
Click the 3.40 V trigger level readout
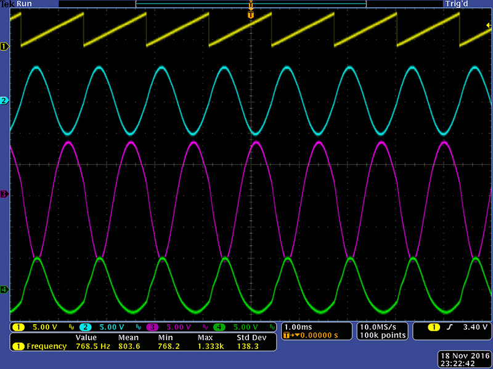click(475, 327)
